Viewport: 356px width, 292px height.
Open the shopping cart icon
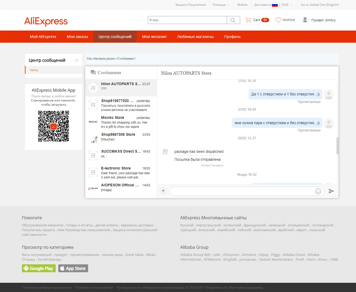(248, 20)
